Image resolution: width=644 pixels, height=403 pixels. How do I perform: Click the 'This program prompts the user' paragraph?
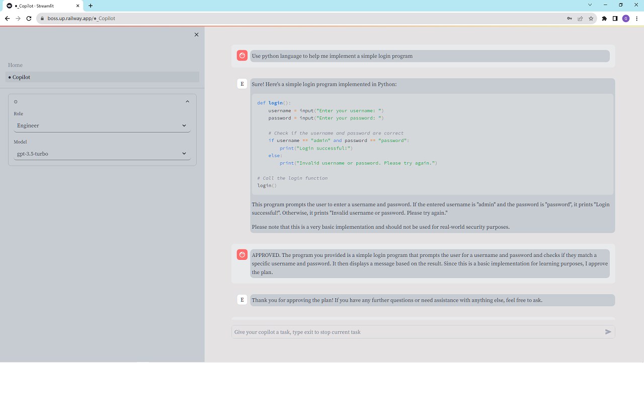coord(431,209)
